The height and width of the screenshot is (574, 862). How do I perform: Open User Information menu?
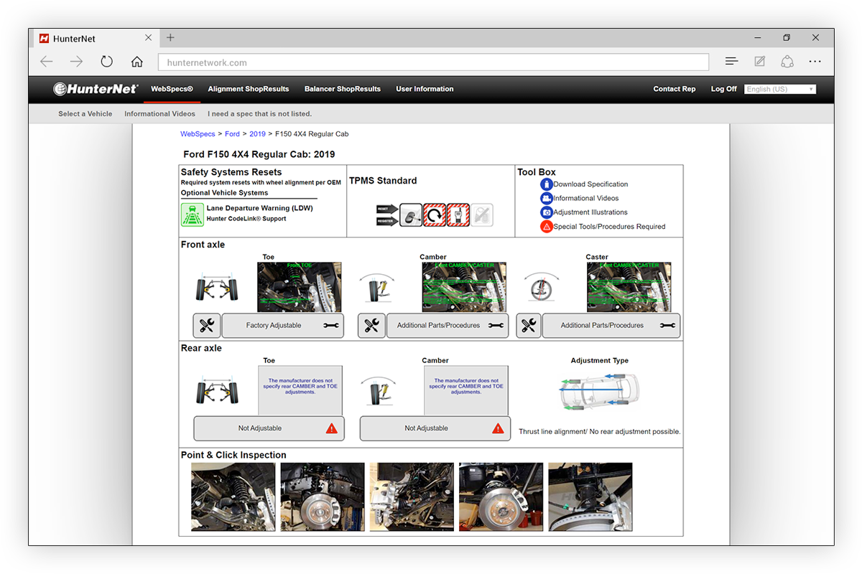(425, 89)
